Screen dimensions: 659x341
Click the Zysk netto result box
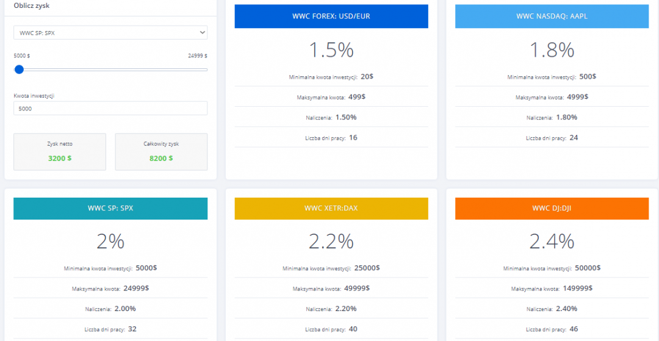pyautogui.click(x=60, y=152)
